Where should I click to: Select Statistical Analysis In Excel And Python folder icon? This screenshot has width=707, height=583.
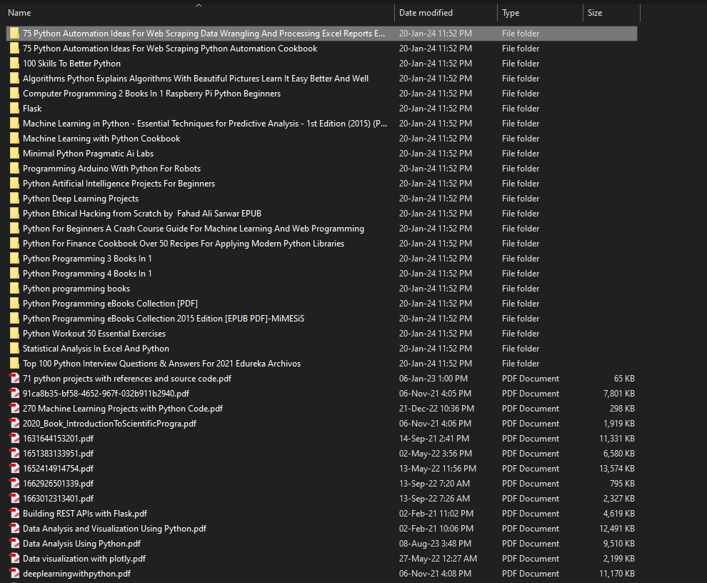coord(15,349)
